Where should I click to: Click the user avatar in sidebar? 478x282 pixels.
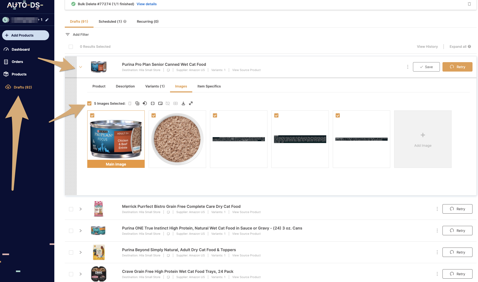tap(5, 20)
